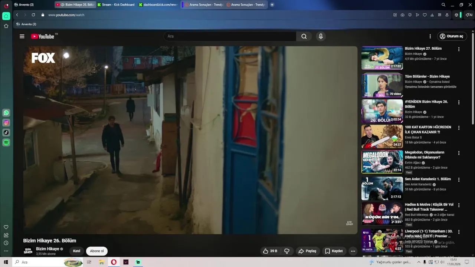Open Opera sidebar home icon
Screen dimensions: 475x267
click(x=6, y=16)
